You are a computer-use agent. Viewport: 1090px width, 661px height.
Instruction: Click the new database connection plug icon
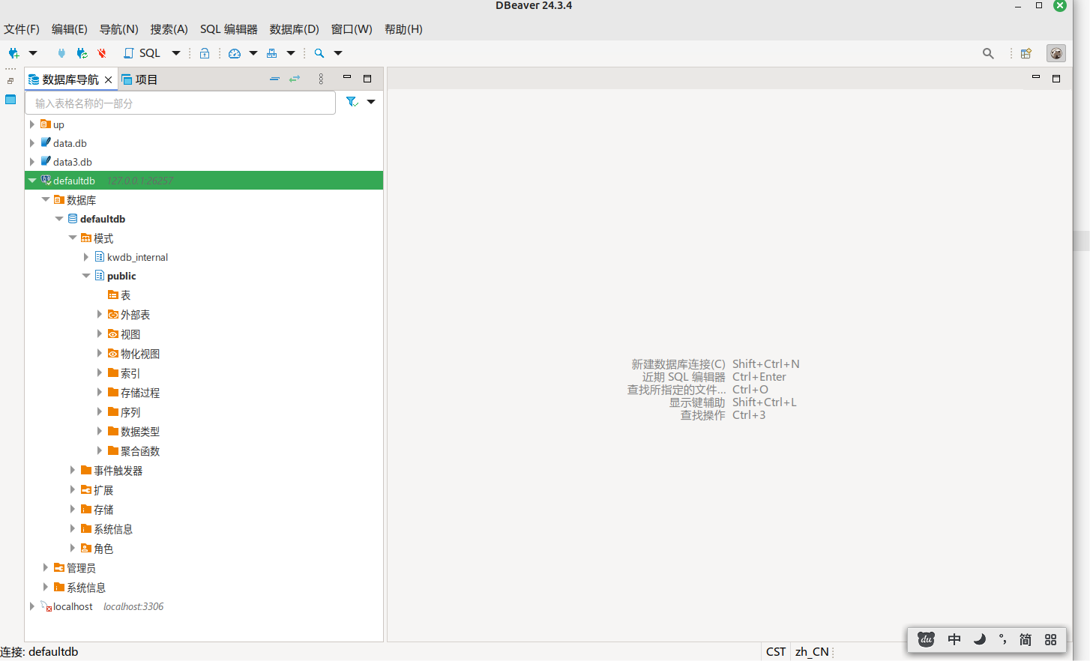tap(13, 53)
